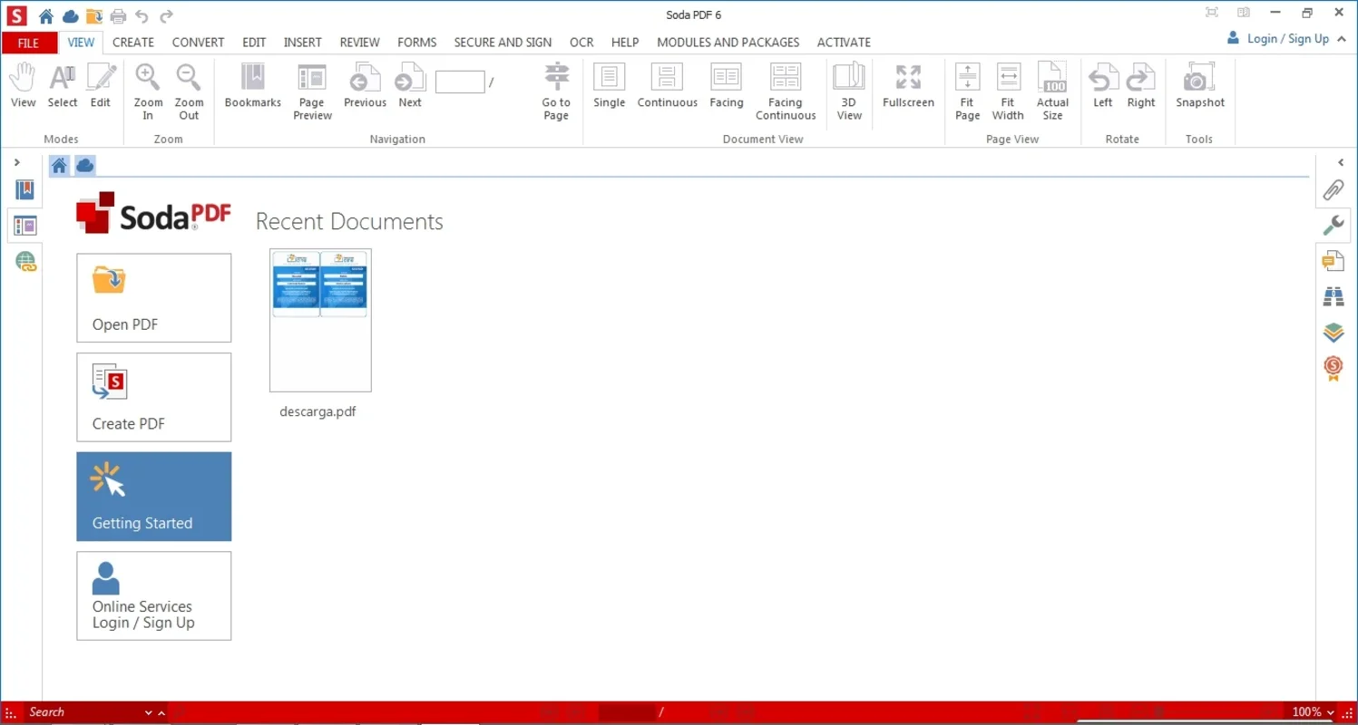Click the Zoom Out magnifier
The width and height of the screenshot is (1358, 725).
[x=189, y=92]
